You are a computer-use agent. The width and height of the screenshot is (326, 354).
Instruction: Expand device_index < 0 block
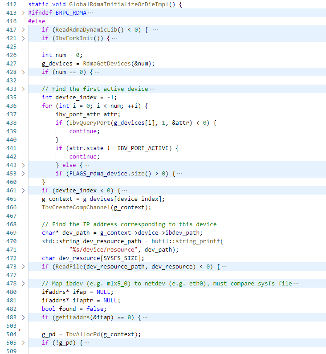[x=23, y=191]
